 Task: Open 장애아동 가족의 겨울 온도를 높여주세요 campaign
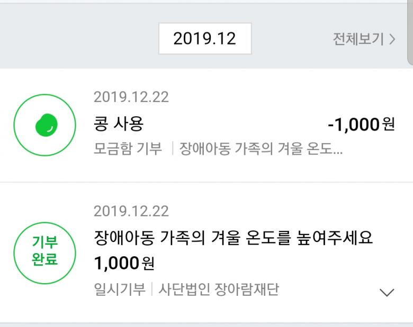point(234,238)
